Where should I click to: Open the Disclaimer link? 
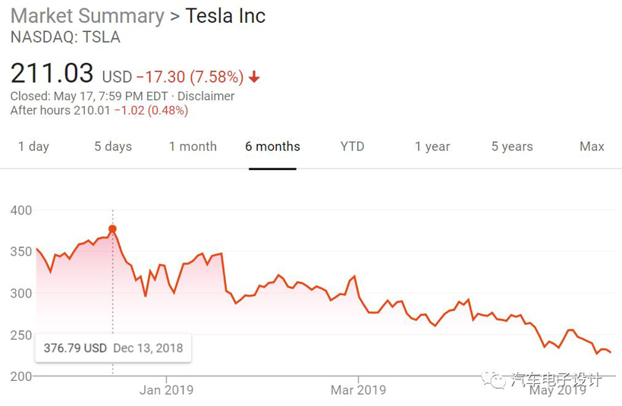[x=206, y=96]
